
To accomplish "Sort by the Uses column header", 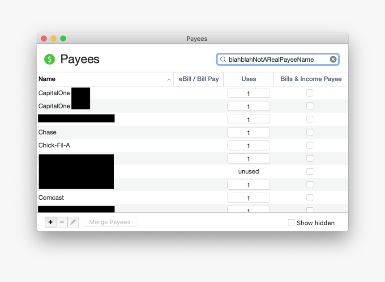I will (x=249, y=79).
